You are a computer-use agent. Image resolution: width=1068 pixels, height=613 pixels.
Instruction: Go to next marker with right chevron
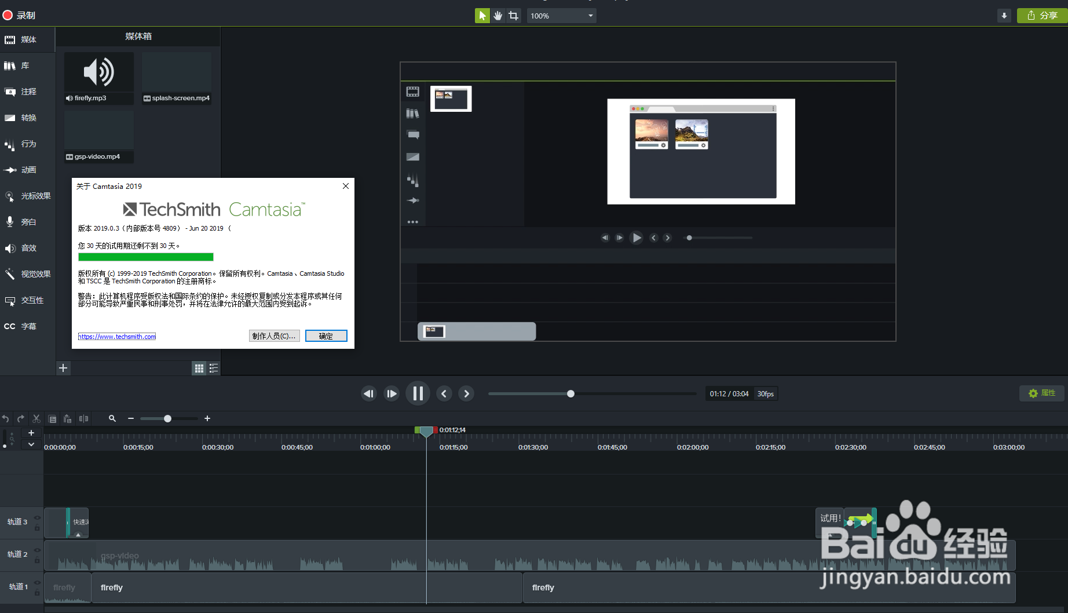click(466, 394)
